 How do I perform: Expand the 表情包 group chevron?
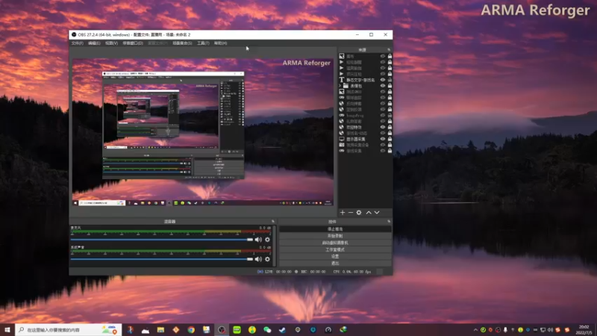pos(340,86)
